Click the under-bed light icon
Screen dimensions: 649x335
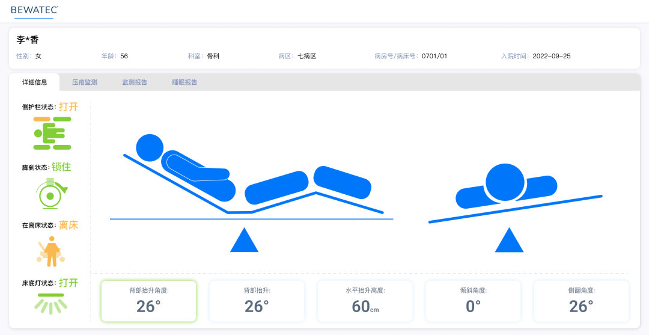pyautogui.click(x=50, y=304)
